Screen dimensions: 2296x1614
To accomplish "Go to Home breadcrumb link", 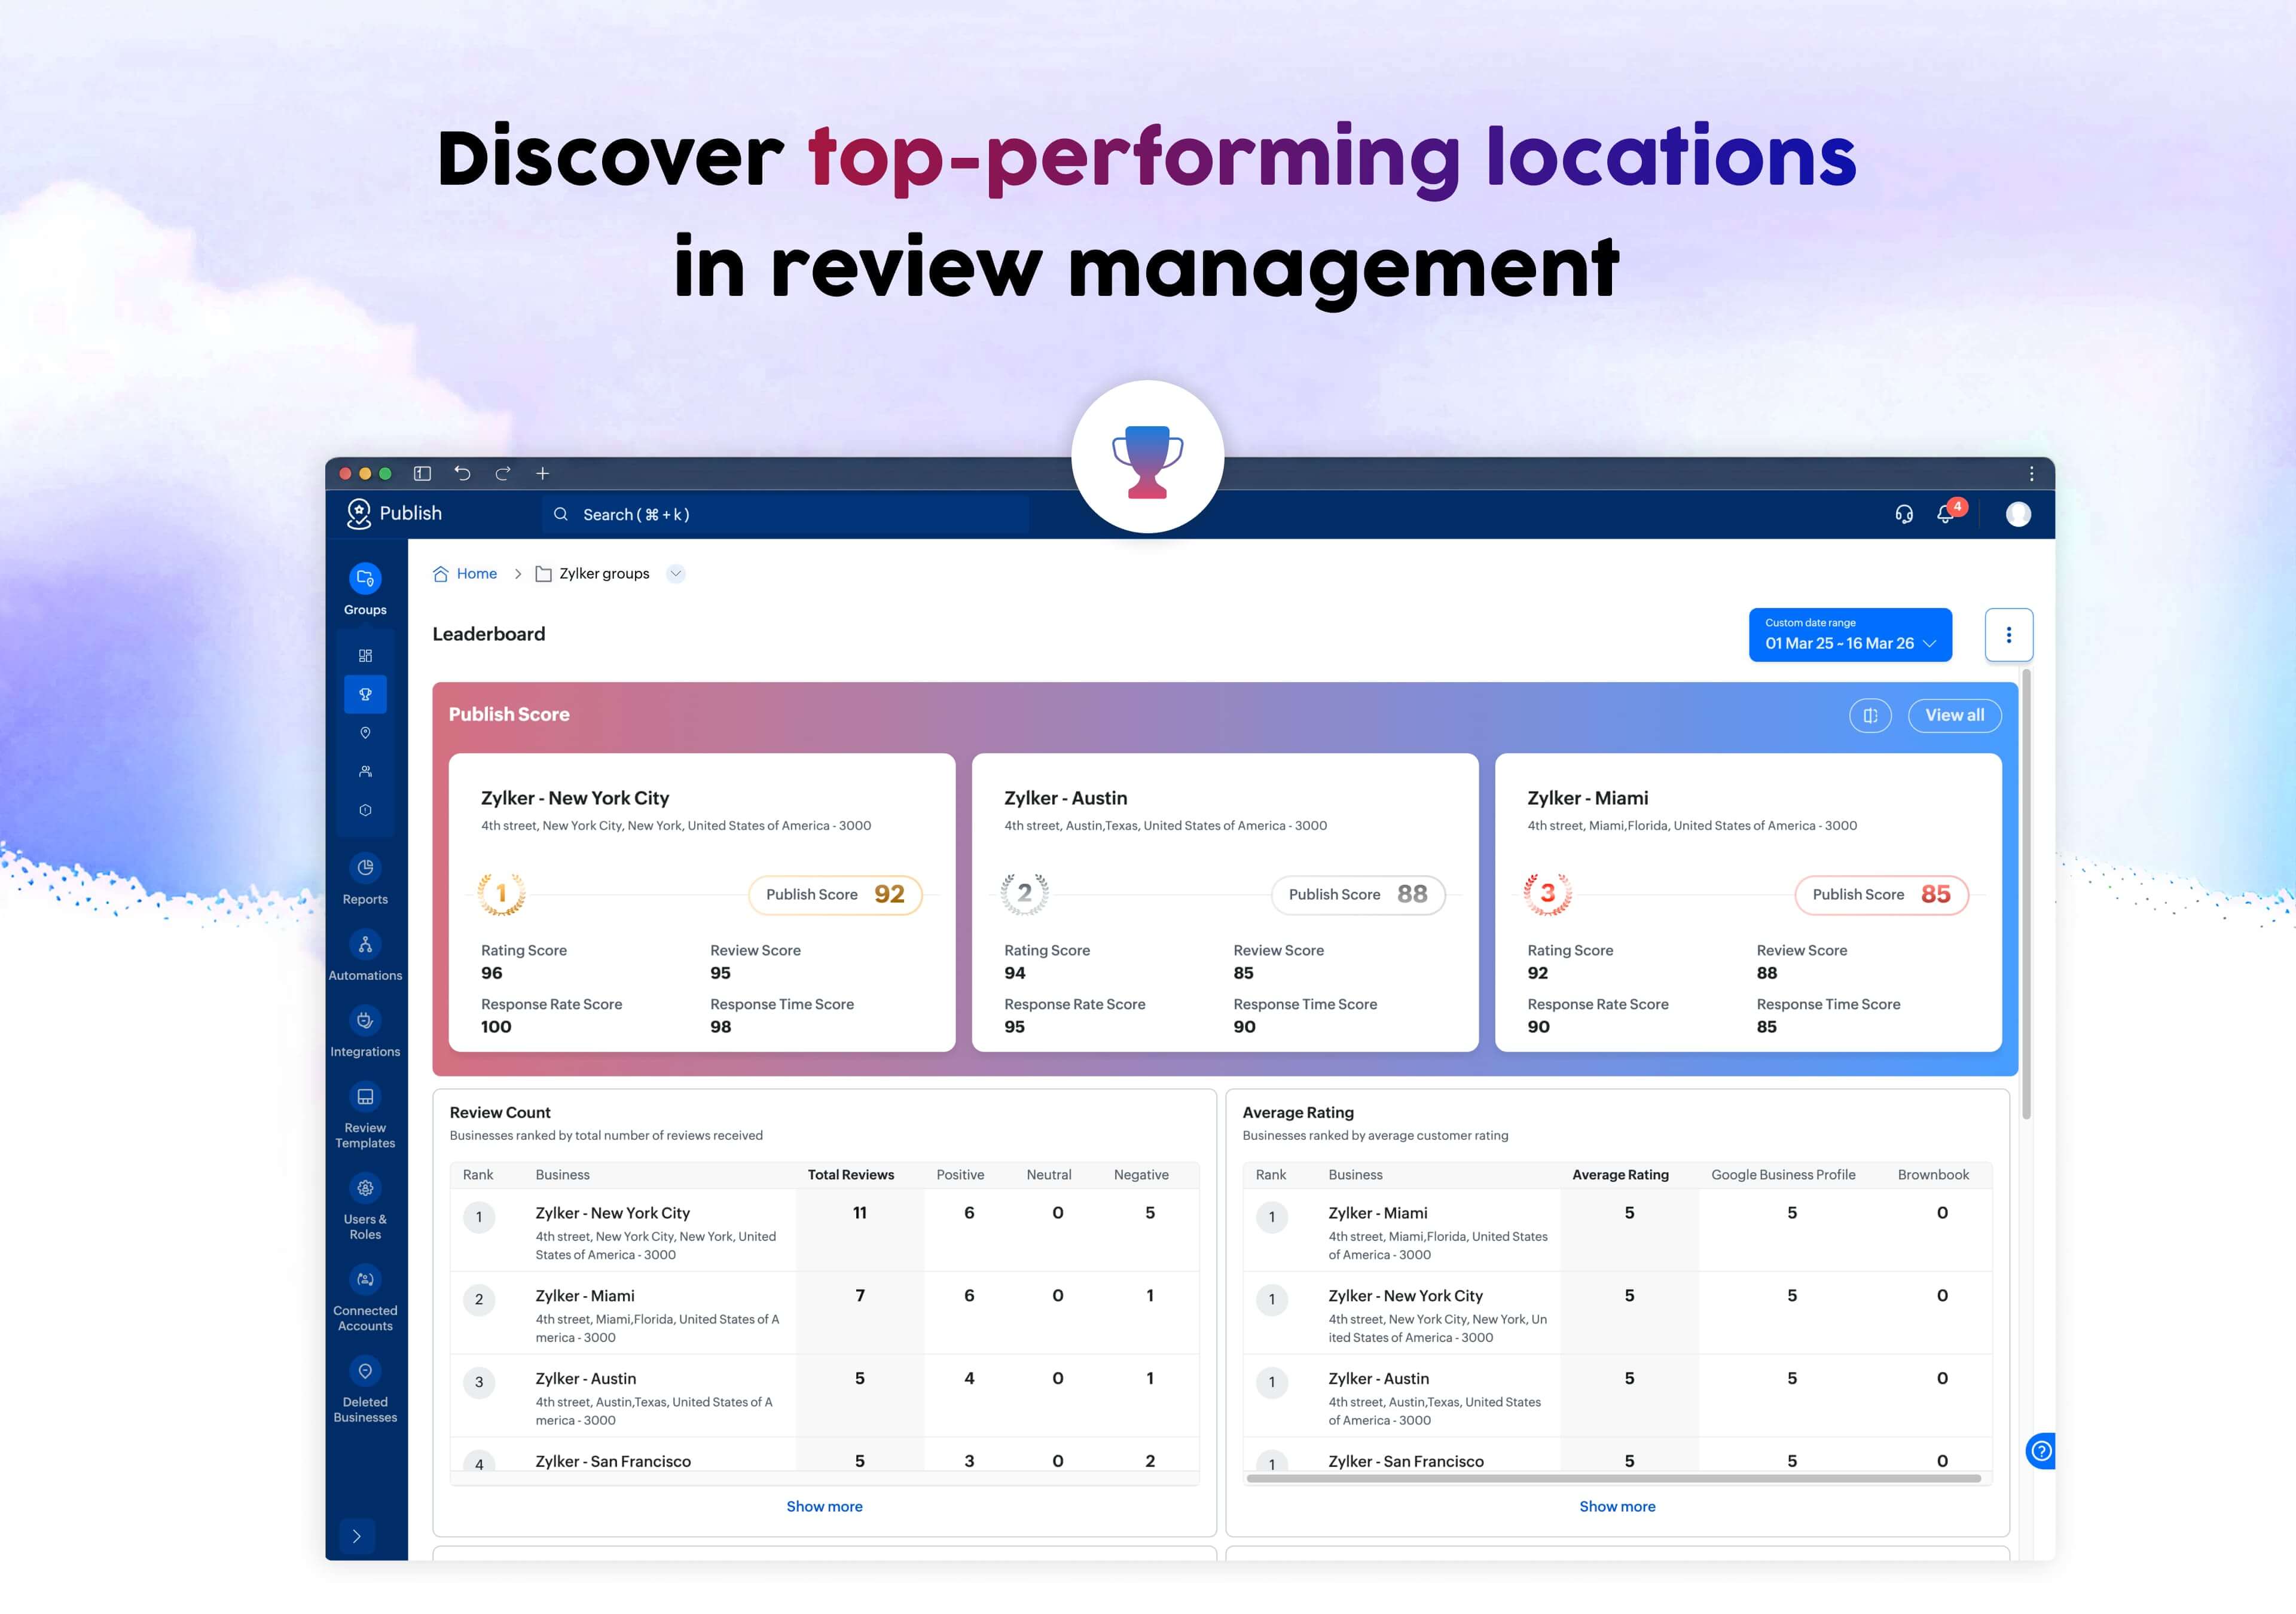I will coord(476,574).
